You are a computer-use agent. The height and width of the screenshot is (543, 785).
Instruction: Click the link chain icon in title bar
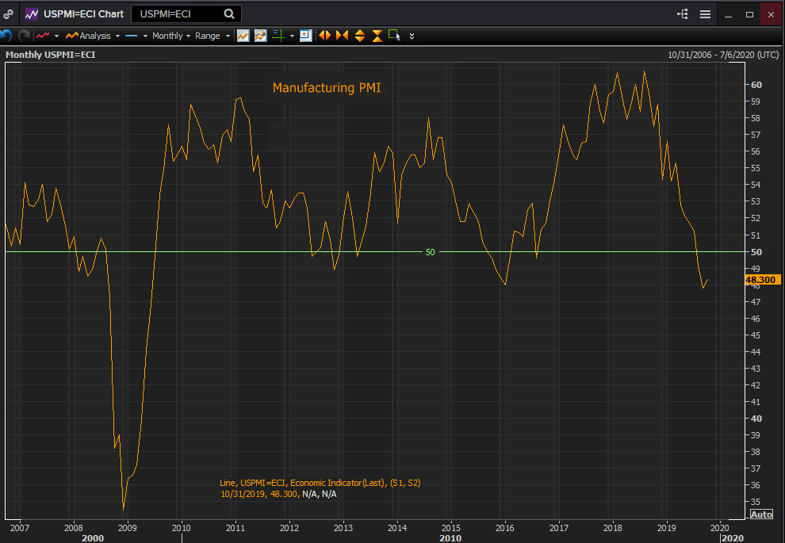point(9,14)
